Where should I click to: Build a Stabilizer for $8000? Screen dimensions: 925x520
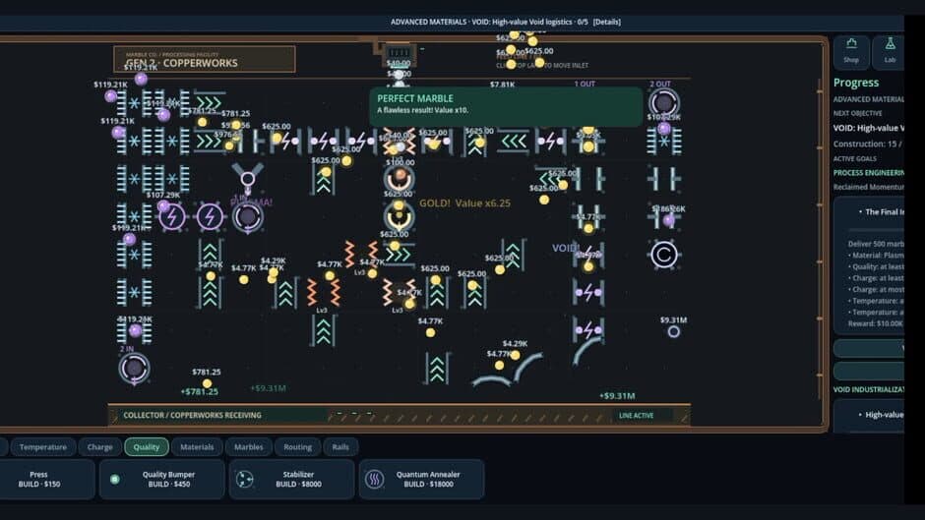point(292,480)
